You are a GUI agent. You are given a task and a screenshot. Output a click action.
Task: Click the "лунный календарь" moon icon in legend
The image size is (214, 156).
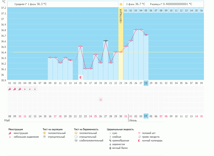pyautogui.click(x=139, y=140)
